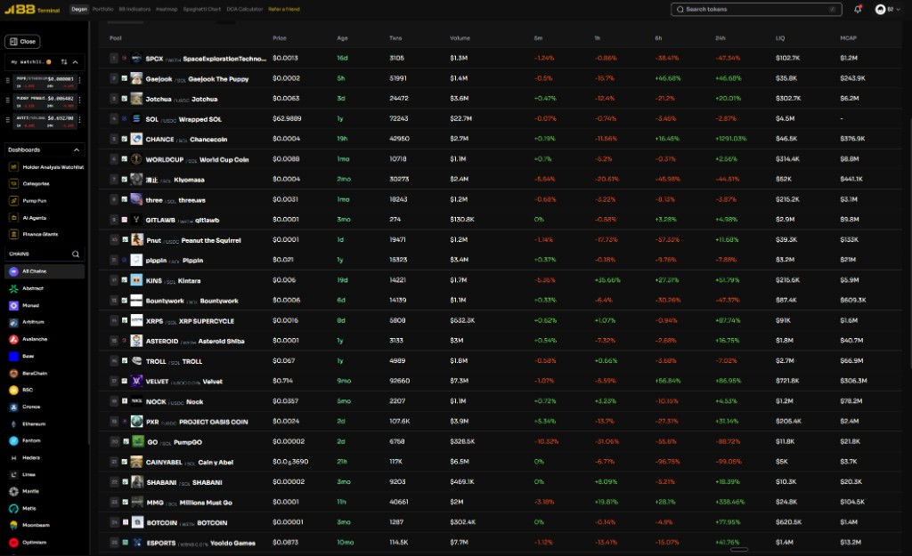The width and height of the screenshot is (912, 556).
Task: Open options menu for AVICI watchlist item
Action: [x=79, y=120]
